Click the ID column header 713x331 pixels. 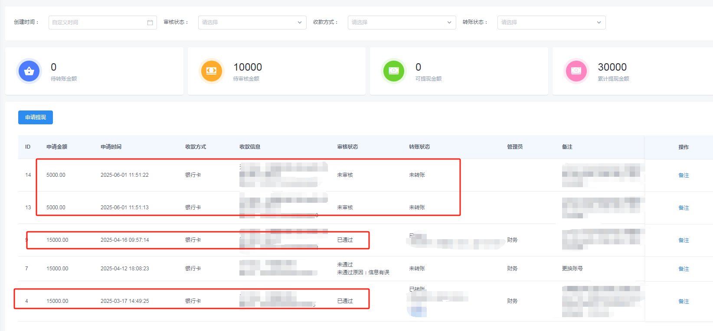click(x=28, y=147)
